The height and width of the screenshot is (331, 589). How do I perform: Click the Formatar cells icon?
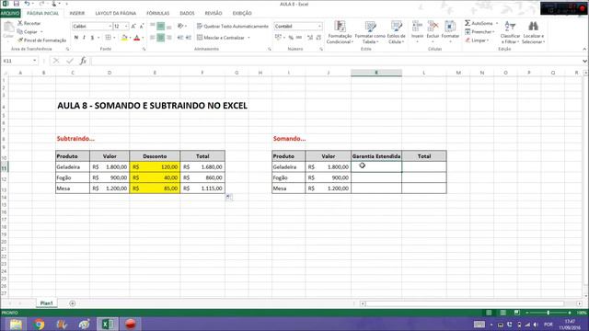[x=450, y=27]
